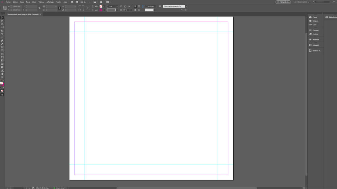Open the preflight status indicator menu
Image resolution: width=337 pixels, height=189 pixels.
66,188
